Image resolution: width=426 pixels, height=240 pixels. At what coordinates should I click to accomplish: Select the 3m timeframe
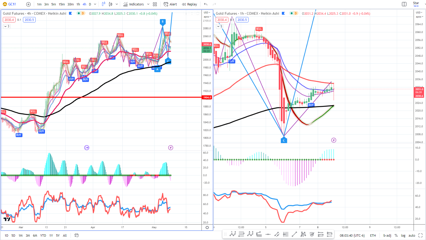(47, 4)
